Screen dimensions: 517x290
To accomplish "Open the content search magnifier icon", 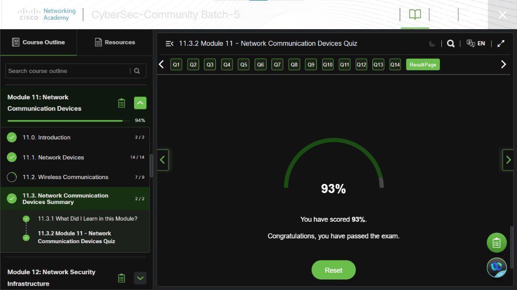I will coord(451,43).
